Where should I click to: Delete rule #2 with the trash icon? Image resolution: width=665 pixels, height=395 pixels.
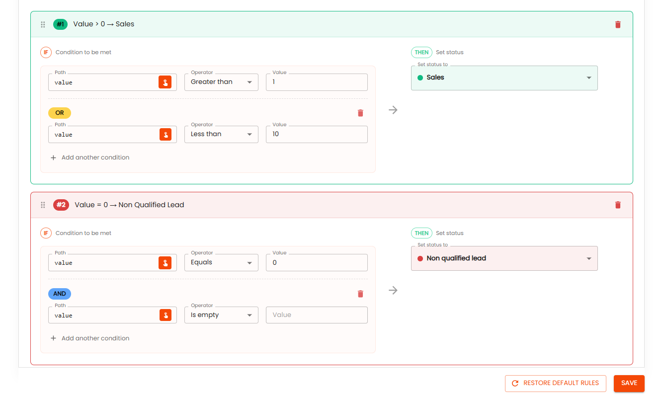pos(618,205)
